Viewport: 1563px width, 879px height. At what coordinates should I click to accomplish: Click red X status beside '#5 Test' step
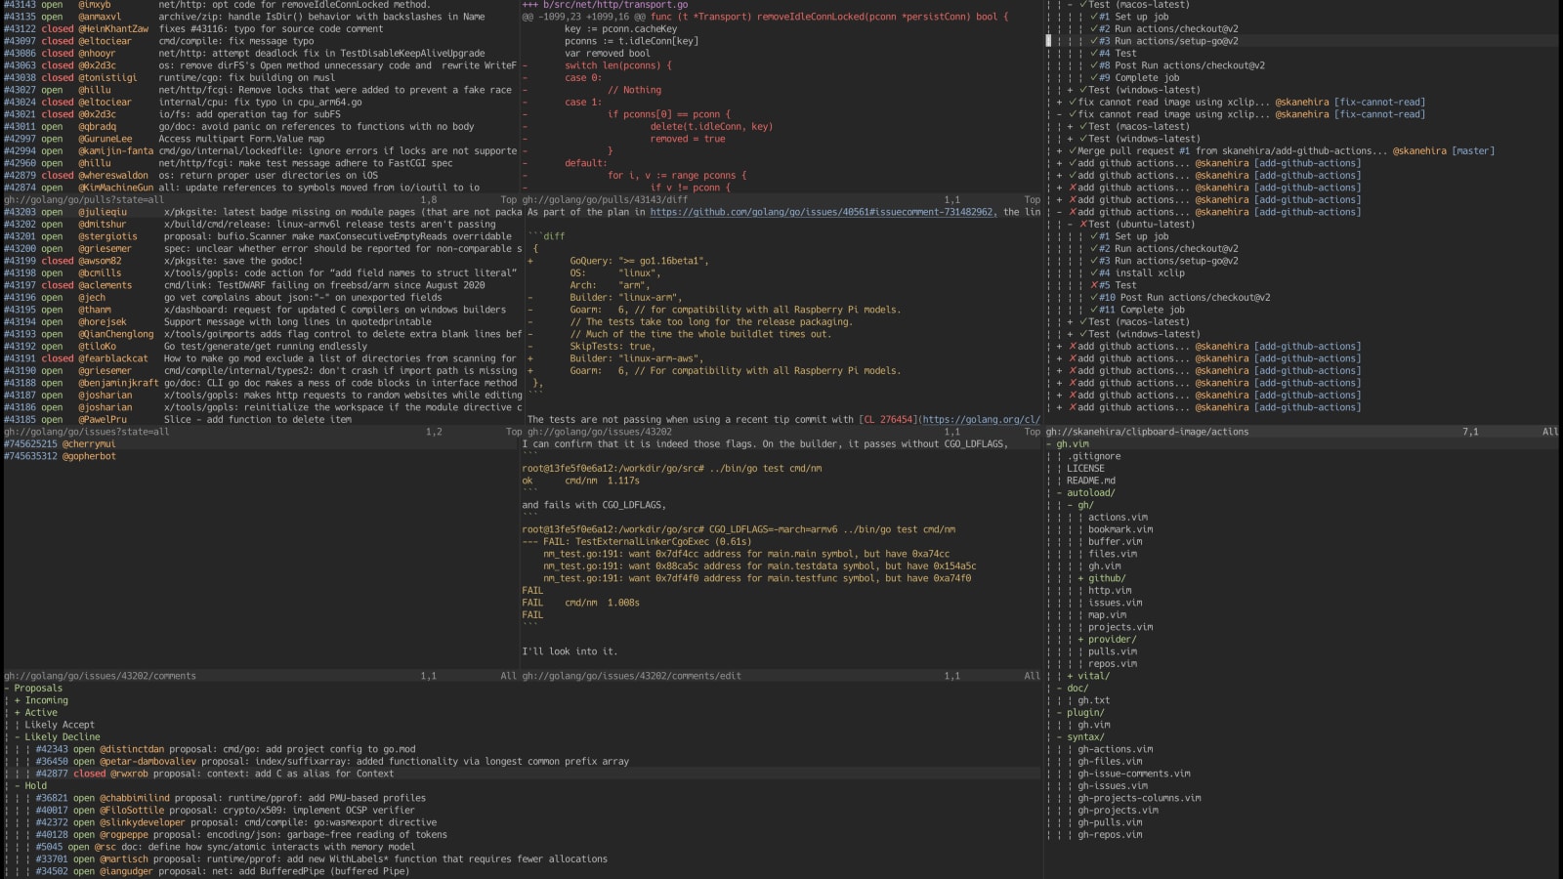click(1093, 285)
